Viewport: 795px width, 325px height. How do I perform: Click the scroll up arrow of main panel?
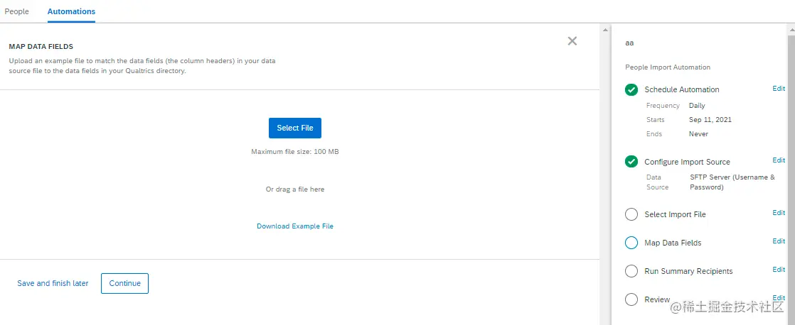[x=604, y=30]
